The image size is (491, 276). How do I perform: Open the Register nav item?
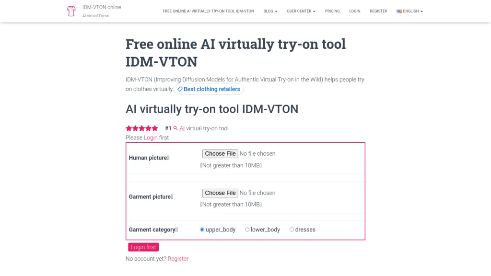[378, 11]
